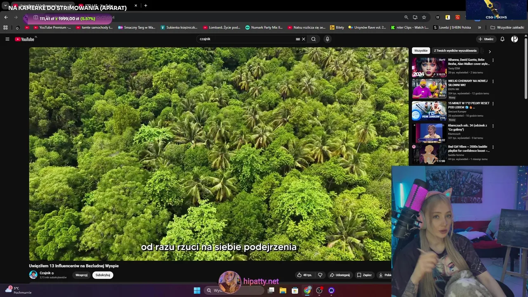Switch to Chrome in taskbar
This screenshot has height=297, width=528.
click(307, 290)
